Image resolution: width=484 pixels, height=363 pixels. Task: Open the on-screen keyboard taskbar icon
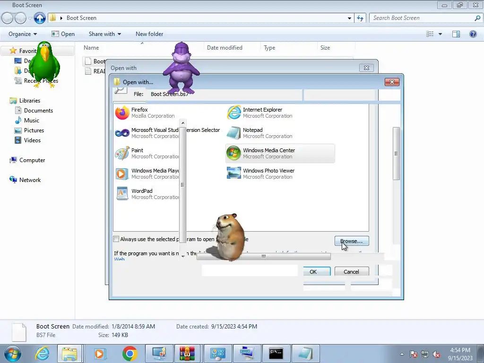247,354
